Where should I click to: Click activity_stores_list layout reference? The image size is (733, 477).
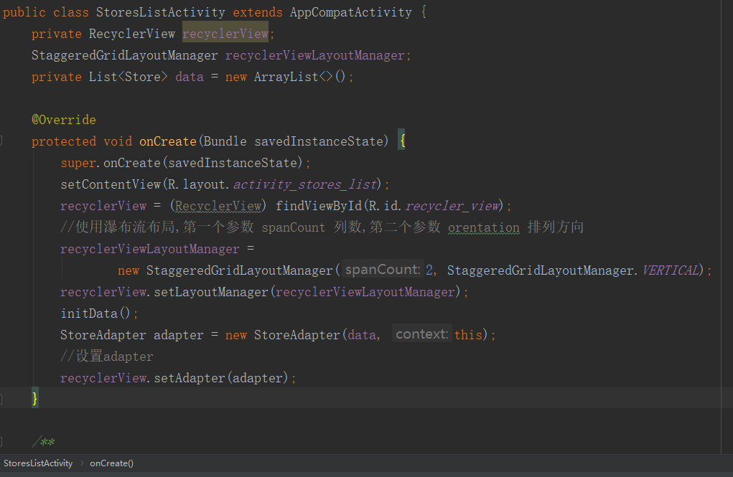(305, 184)
